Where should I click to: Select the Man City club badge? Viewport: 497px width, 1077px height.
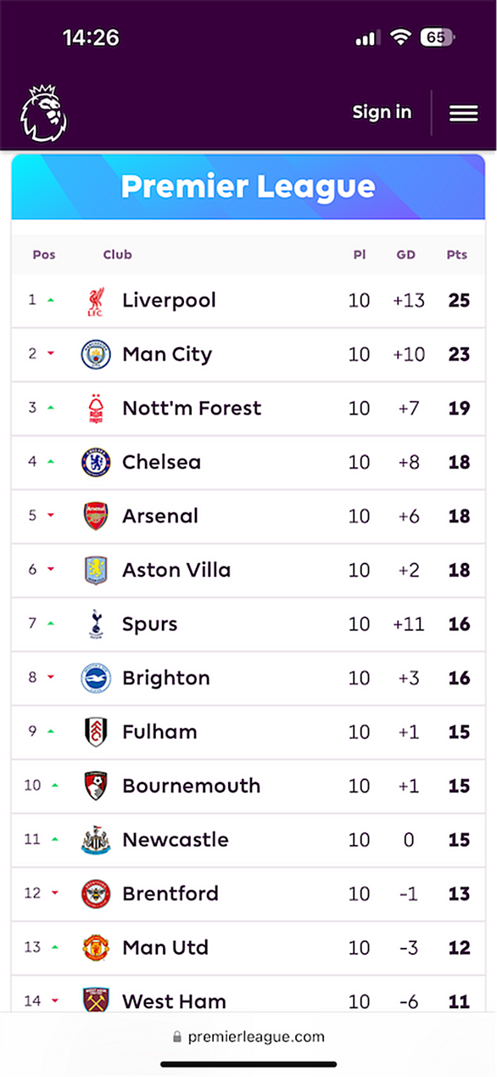pos(96,354)
